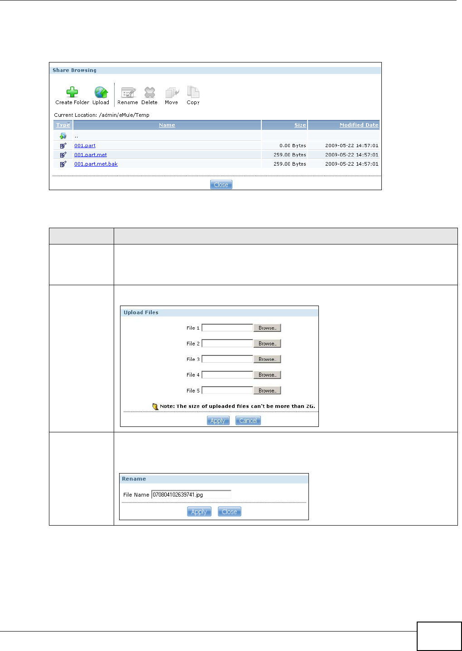
Task: Choose the Move toolbar icon
Action: point(172,92)
